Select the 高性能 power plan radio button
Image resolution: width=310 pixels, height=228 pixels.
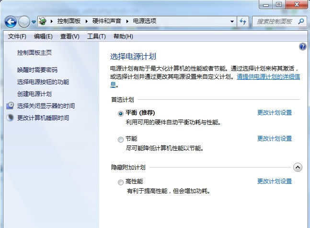pos(120,182)
